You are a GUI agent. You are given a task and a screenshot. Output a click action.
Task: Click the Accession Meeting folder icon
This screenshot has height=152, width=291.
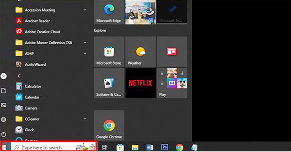[19, 10]
